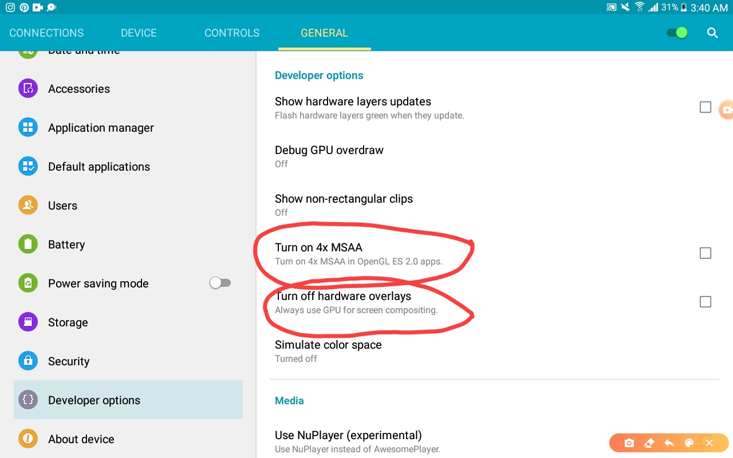Image resolution: width=733 pixels, height=458 pixels.
Task: Tap the palette icon in orange toolbar
Action: pos(689,443)
